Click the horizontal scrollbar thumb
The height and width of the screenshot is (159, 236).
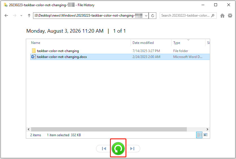click(x=109, y=129)
